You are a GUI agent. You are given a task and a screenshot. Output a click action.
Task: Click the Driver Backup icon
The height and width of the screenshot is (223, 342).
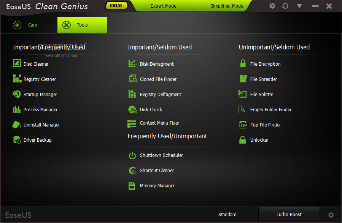17,140
